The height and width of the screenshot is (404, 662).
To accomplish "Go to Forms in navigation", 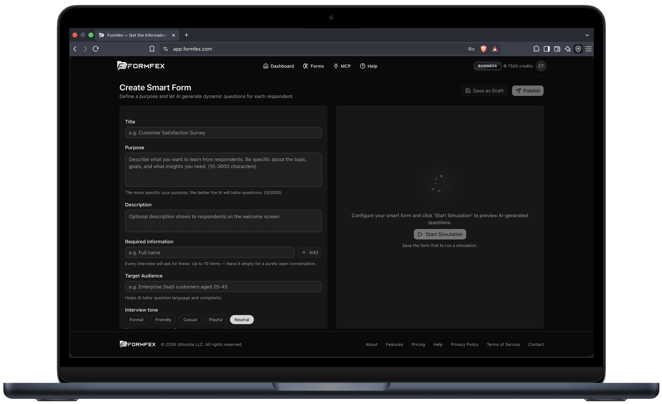I will pyautogui.click(x=313, y=66).
